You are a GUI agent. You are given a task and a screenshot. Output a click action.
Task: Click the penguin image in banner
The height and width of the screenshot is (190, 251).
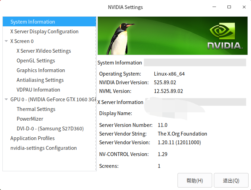click(121, 38)
